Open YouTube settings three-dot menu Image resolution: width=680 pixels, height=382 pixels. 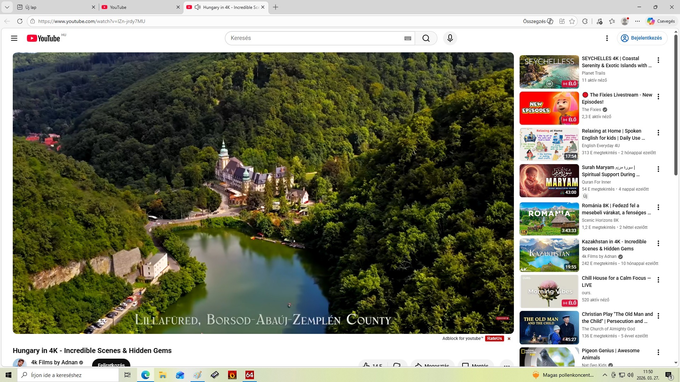click(x=607, y=38)
